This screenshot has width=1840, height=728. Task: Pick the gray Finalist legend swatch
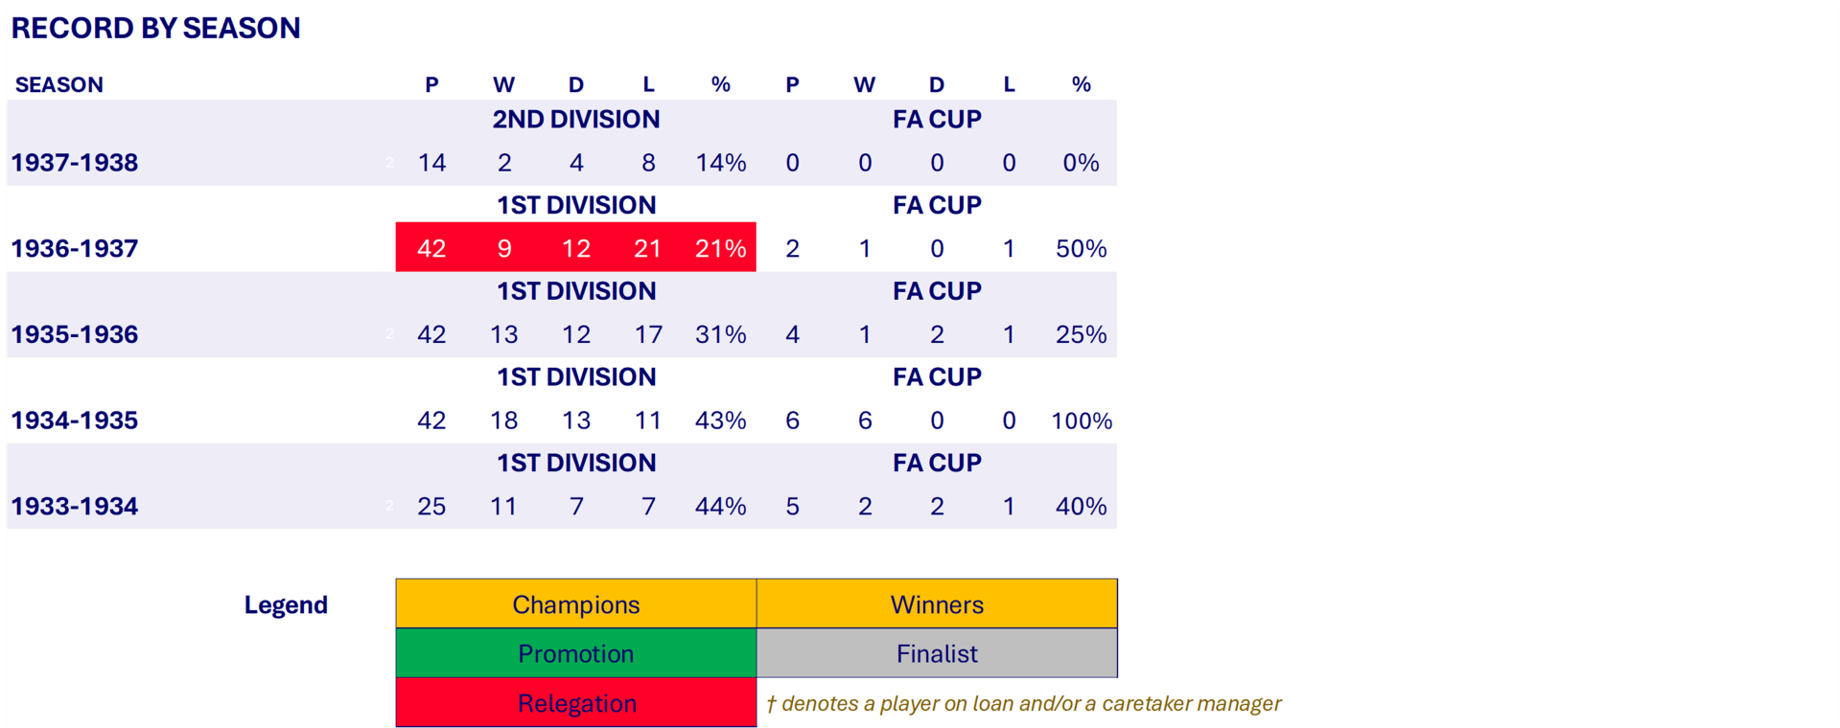click(x=937, y=654)
